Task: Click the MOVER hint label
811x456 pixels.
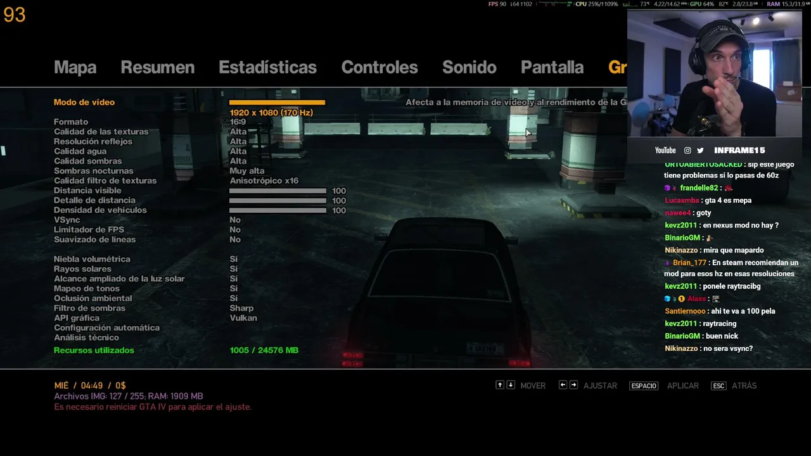Action: (533, 386)
